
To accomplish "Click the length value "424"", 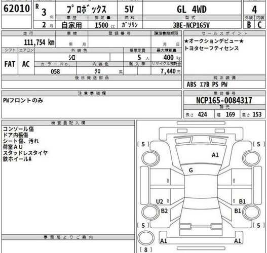I will 203,114.
